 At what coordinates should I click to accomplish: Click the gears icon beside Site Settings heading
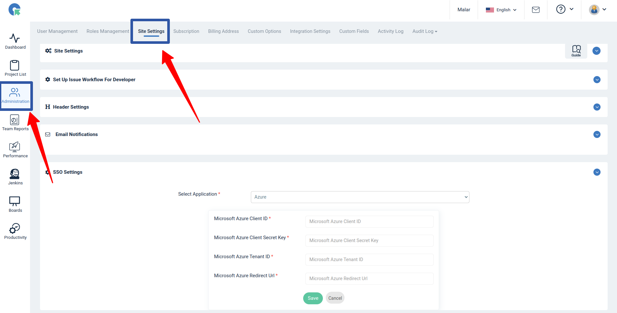click(48, 51)
